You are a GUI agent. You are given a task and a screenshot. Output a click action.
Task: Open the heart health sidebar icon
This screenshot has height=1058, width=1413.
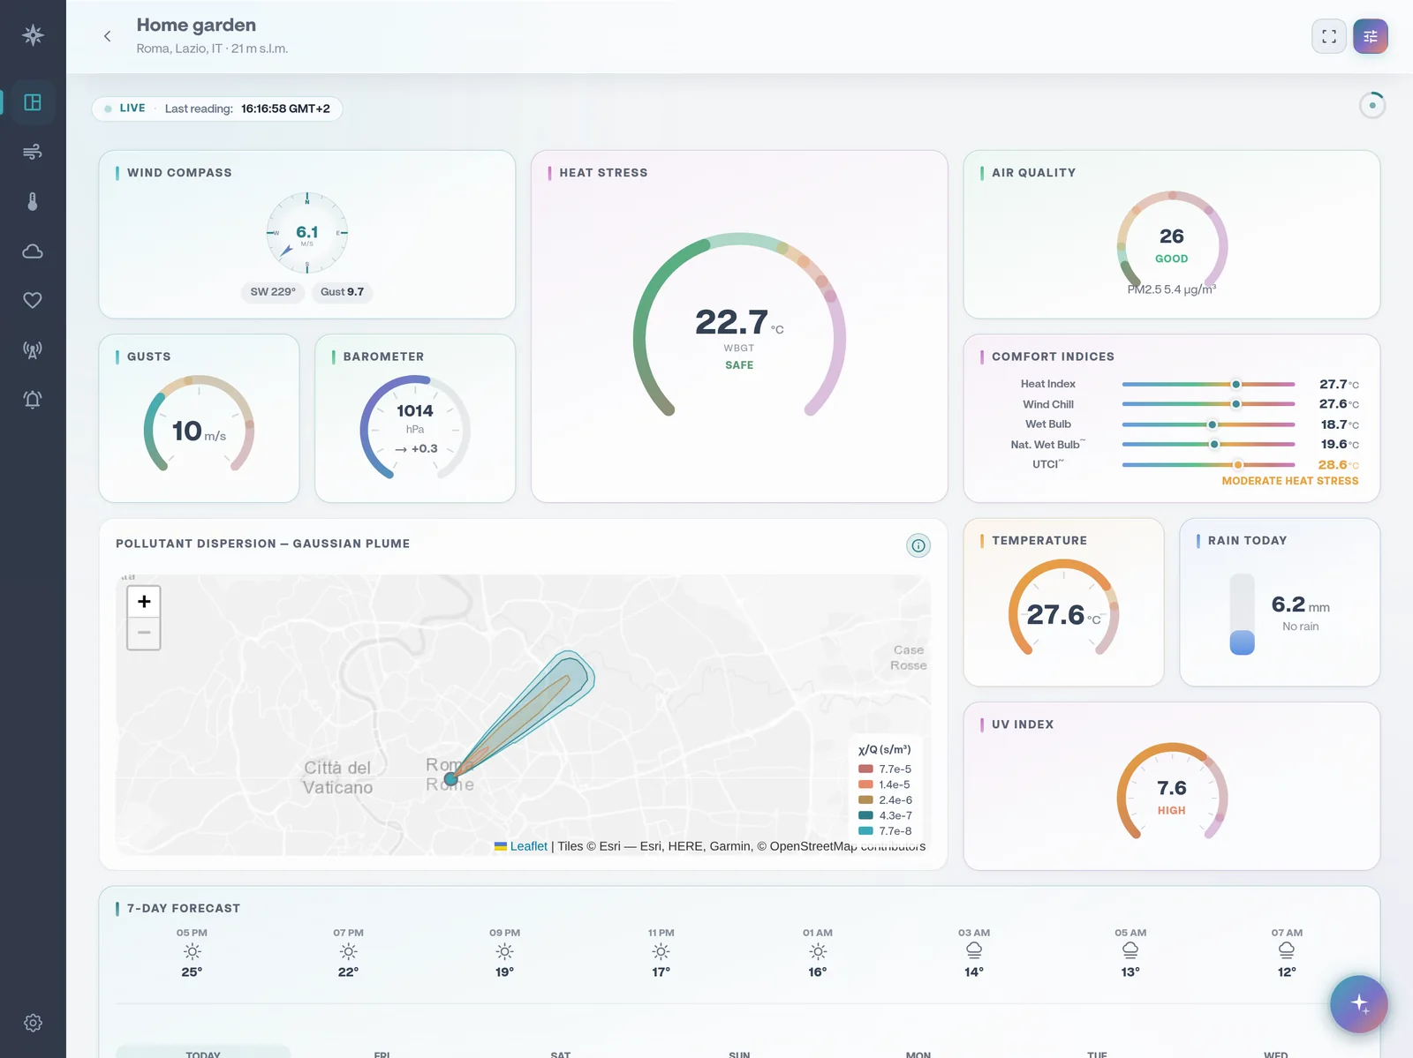[33, 300]
